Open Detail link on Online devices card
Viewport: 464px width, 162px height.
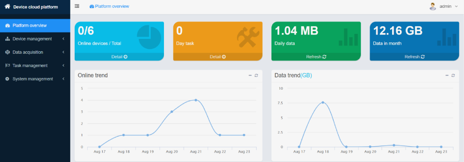pos(119,57)
